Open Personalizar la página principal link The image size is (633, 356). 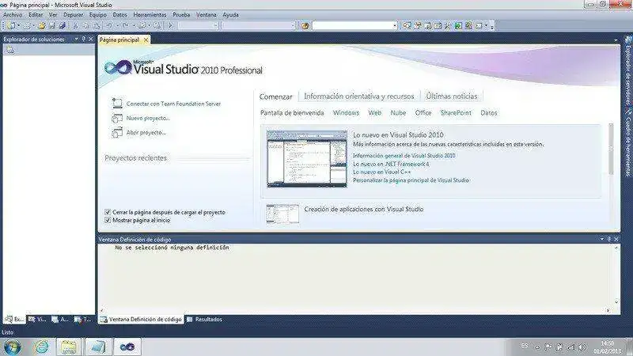411,180
